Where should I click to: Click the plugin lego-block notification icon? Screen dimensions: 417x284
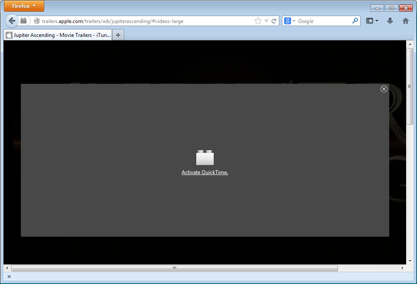click(23, 21)
